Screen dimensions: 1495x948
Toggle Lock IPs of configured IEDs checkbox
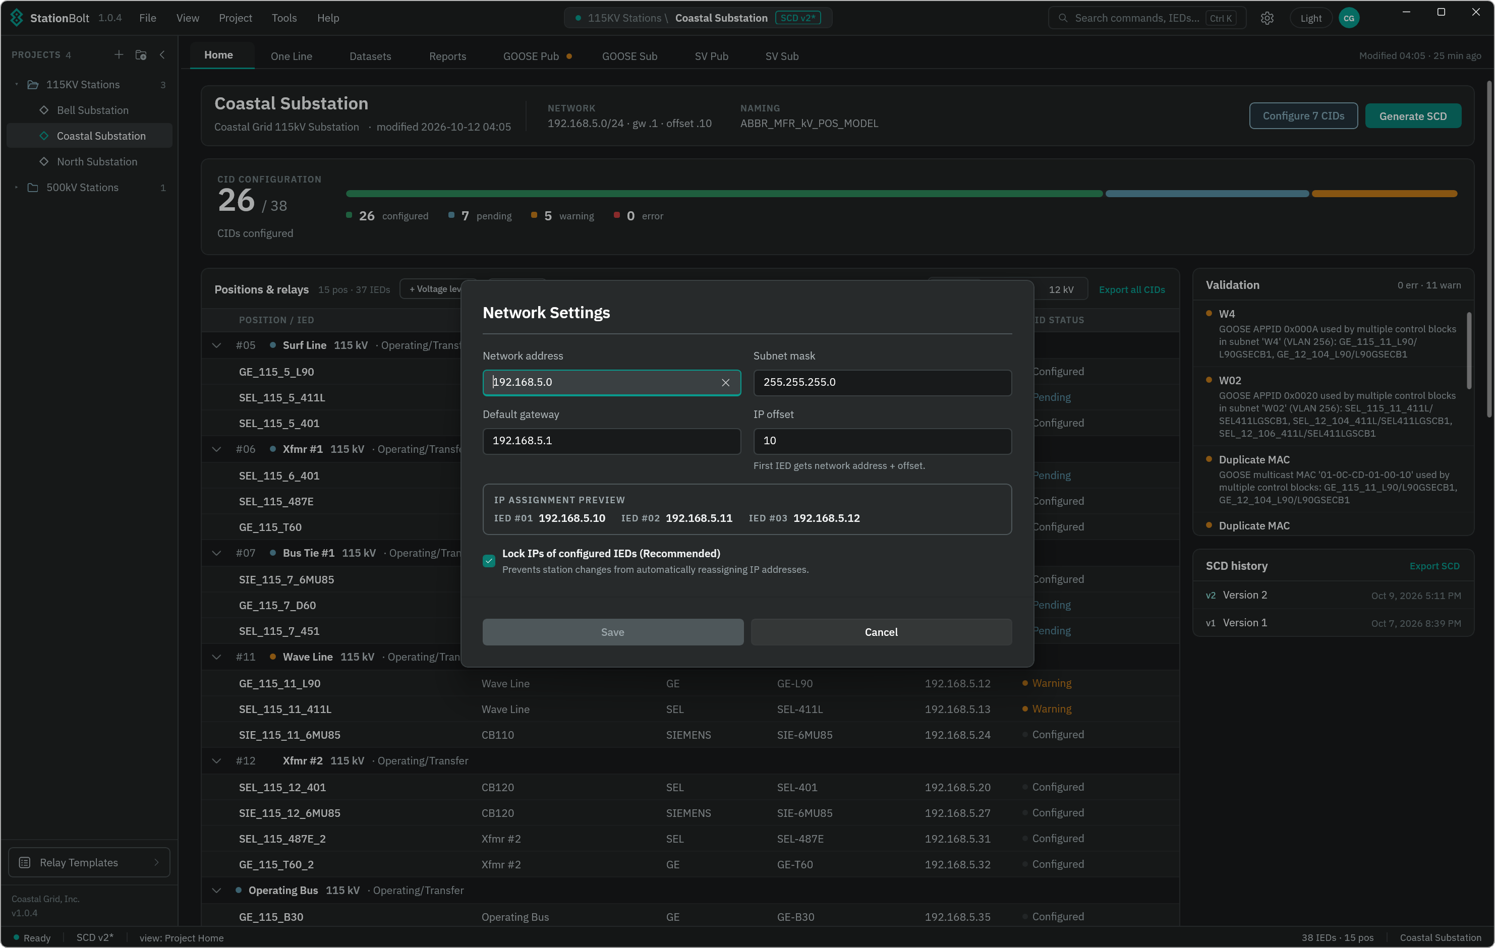click(489, 561)
